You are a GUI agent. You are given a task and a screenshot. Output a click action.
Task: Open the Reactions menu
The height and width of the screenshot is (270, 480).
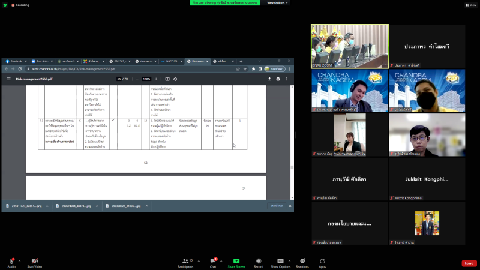[x=302, y=261]
